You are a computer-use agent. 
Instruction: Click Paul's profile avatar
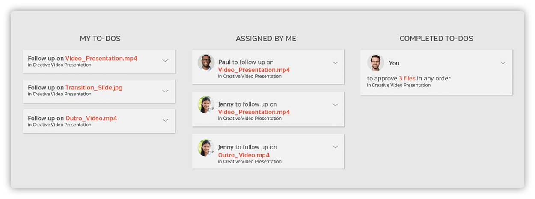(206, 62)
